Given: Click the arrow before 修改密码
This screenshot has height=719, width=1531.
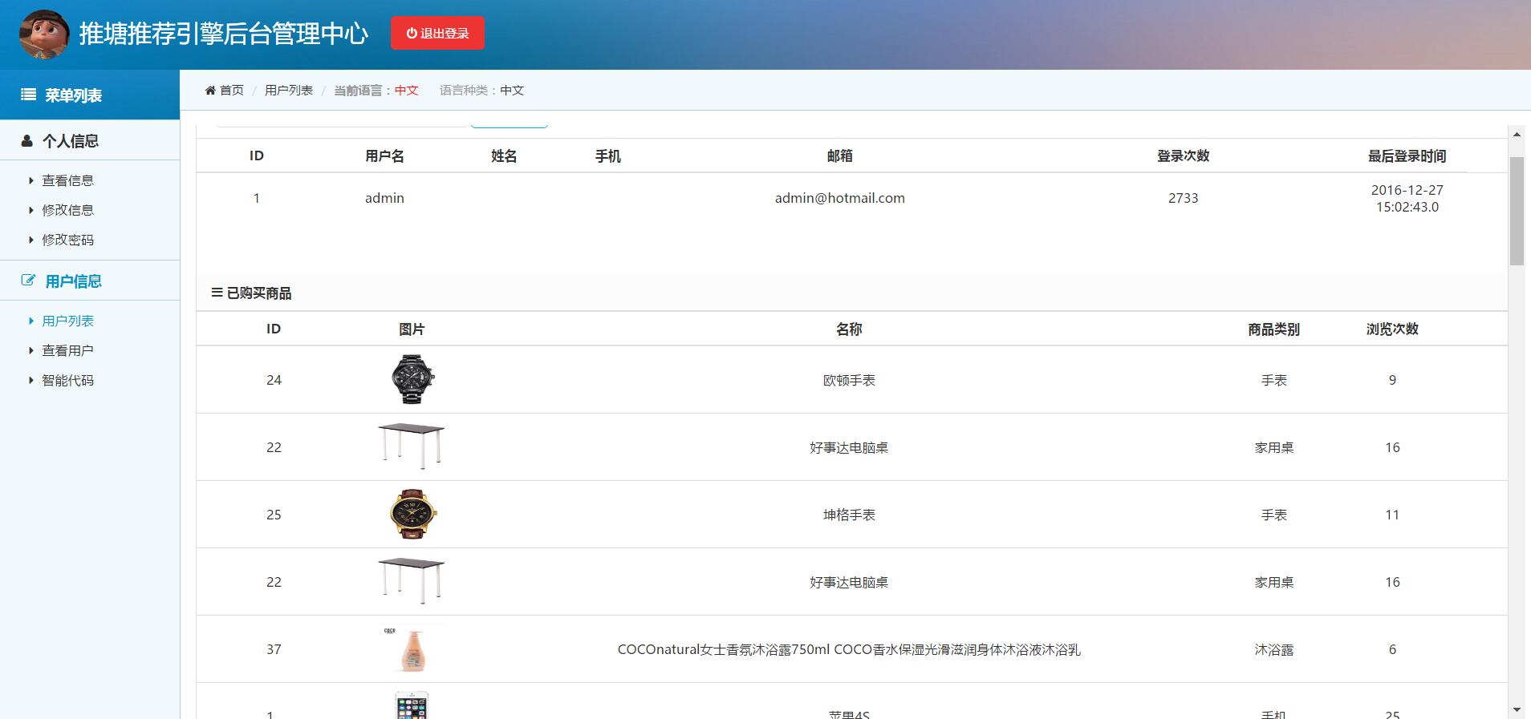Looking at the screenshot, I should (31, 240).
